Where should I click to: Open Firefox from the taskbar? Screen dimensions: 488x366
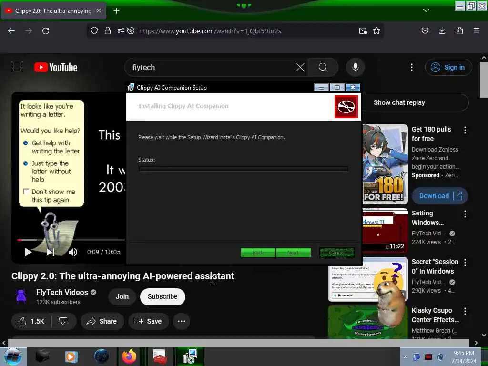(x=129, y=356)
